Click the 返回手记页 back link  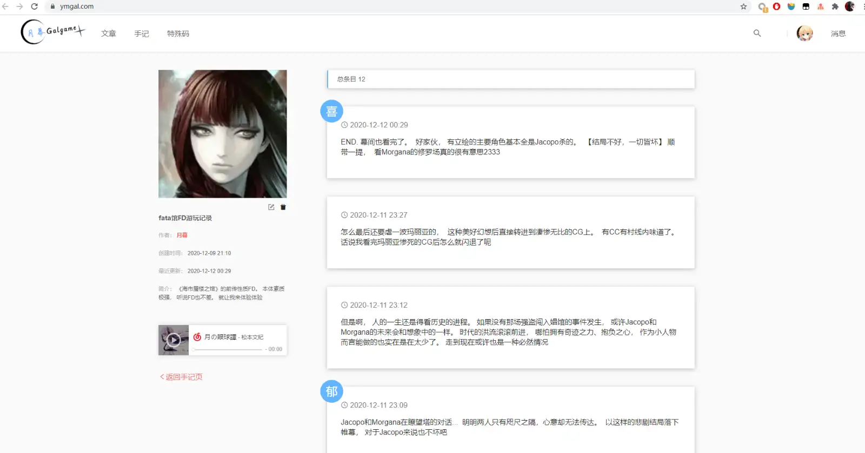[x=181, y=377]
